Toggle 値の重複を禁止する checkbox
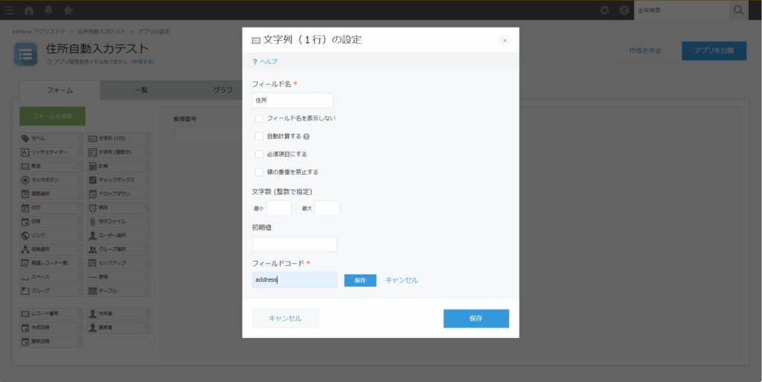The width and height of the screenshot is (762, 382). point(259,172)
